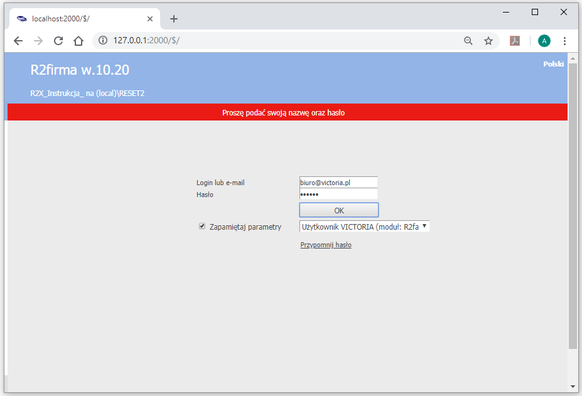The image size is (582, 396).
Task: Click the Hasło password field
Action: (x=338, y=194)
